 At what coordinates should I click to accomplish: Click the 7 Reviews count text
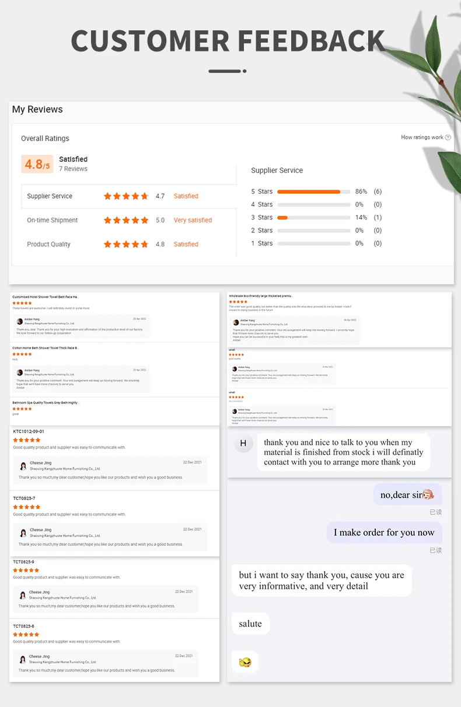[73, 169]
